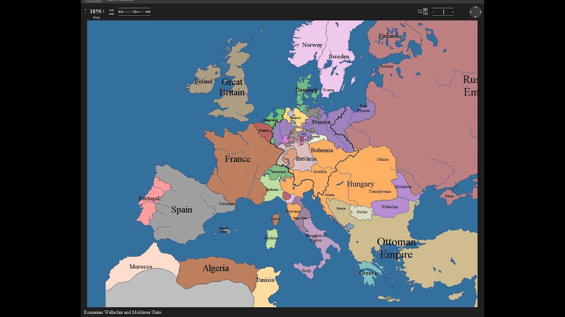This screenshot has width=565, height=317.
Task: Click the Moldavia label
Action: pyautogui.click(x=403, y=187)
